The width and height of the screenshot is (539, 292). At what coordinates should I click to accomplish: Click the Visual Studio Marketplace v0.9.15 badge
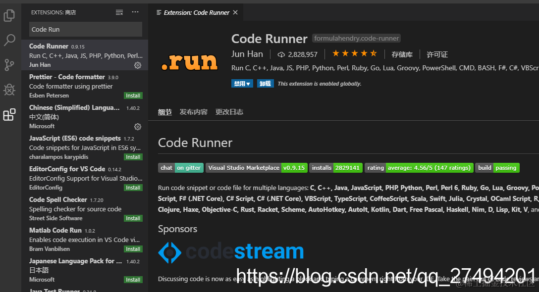[x=257, y=168]
